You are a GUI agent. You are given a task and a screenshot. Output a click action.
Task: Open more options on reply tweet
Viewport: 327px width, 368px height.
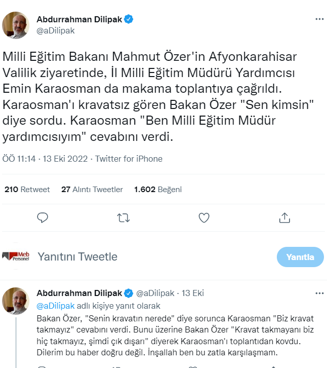click(319, 293)
